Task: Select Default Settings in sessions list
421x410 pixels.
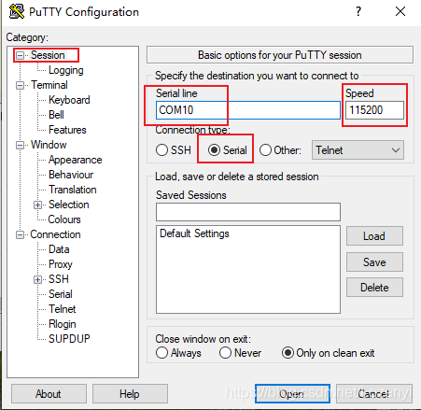Action: [194, 233]
